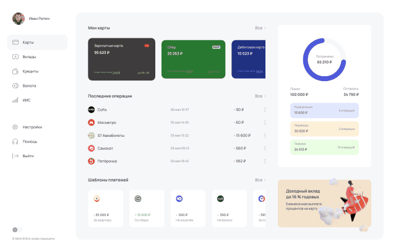396x252 pixels.
Task: Open the Вклады section icon in sidebar
Action: 15,56
